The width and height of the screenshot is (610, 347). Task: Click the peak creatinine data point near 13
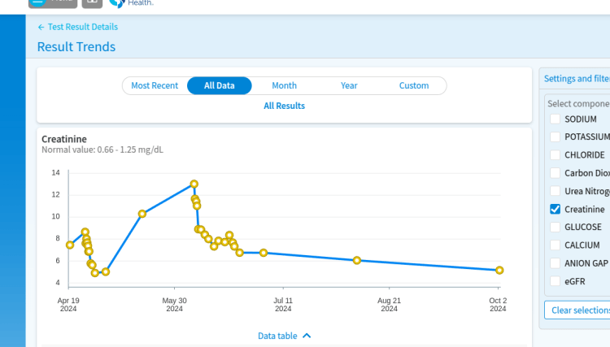194,184
